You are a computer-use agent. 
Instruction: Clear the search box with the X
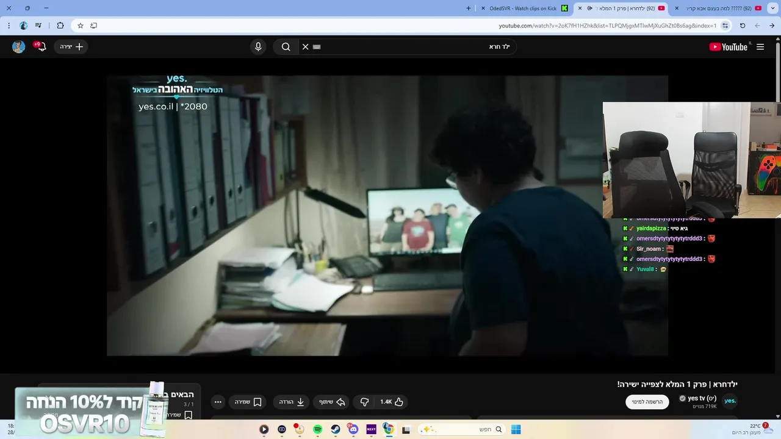(x=306, y=47)
